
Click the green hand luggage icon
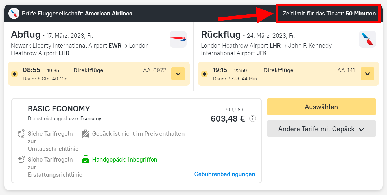[x=86, y=160]
